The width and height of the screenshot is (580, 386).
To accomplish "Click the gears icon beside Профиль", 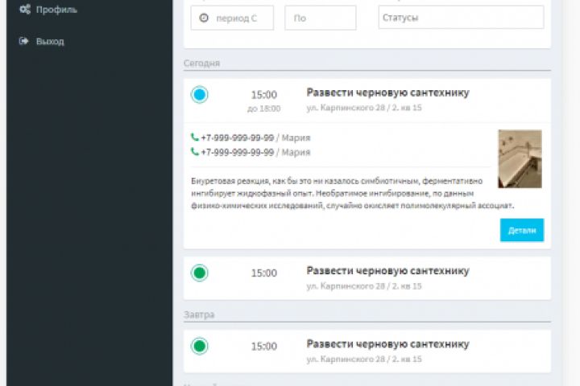I will click(25, 10).
